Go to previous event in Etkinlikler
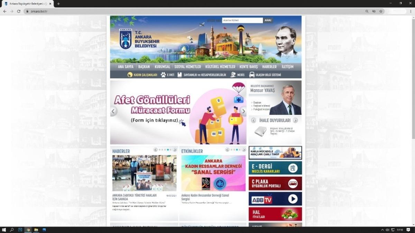Viewport: 415px width, 233px height. (x=227, y=150)
